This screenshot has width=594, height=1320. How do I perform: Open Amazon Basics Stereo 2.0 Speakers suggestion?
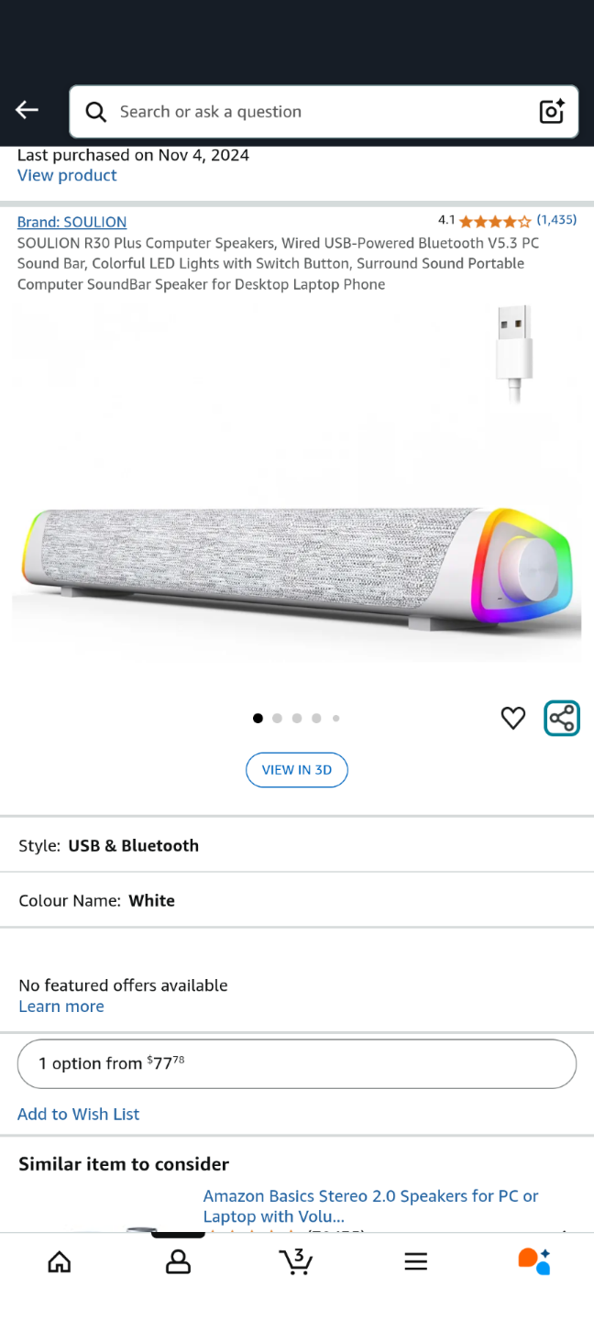click(x=371, y=1206)
